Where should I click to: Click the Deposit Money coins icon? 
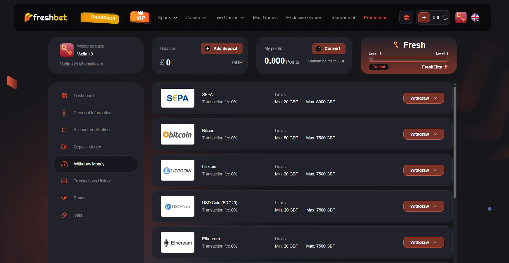[x=64, y=147]
